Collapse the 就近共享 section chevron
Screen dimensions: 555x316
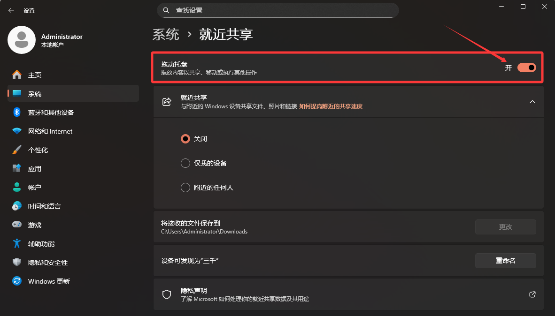pos(532,102)
